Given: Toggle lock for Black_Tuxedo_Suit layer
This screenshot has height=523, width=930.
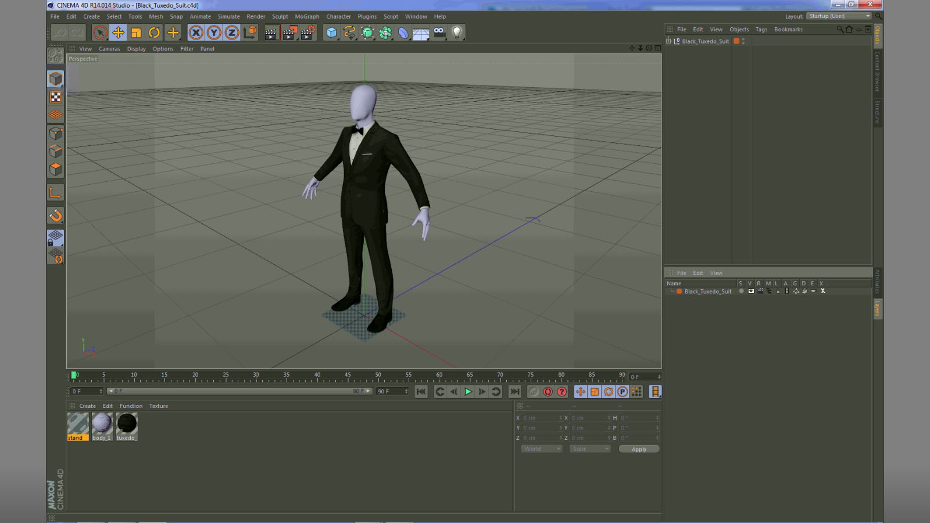Looking at the screenshot, I should [x=778, y=291].
